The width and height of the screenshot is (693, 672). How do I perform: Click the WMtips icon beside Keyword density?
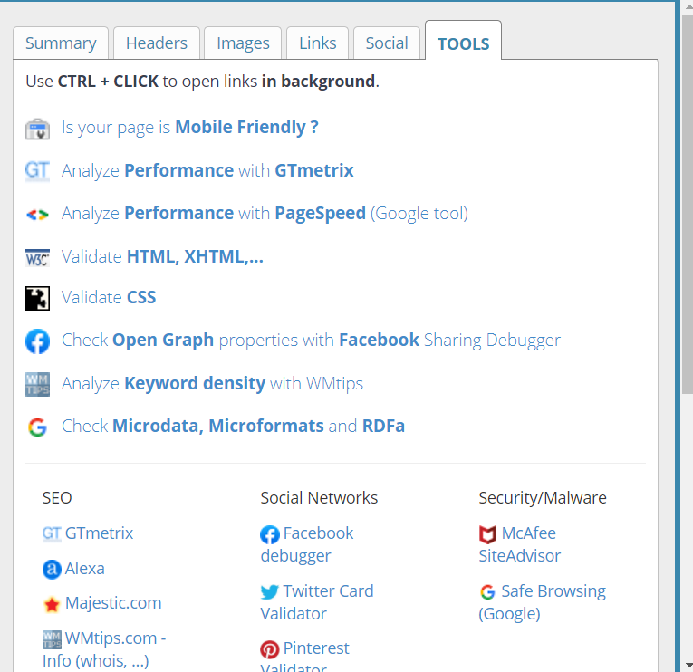point(37,384)
